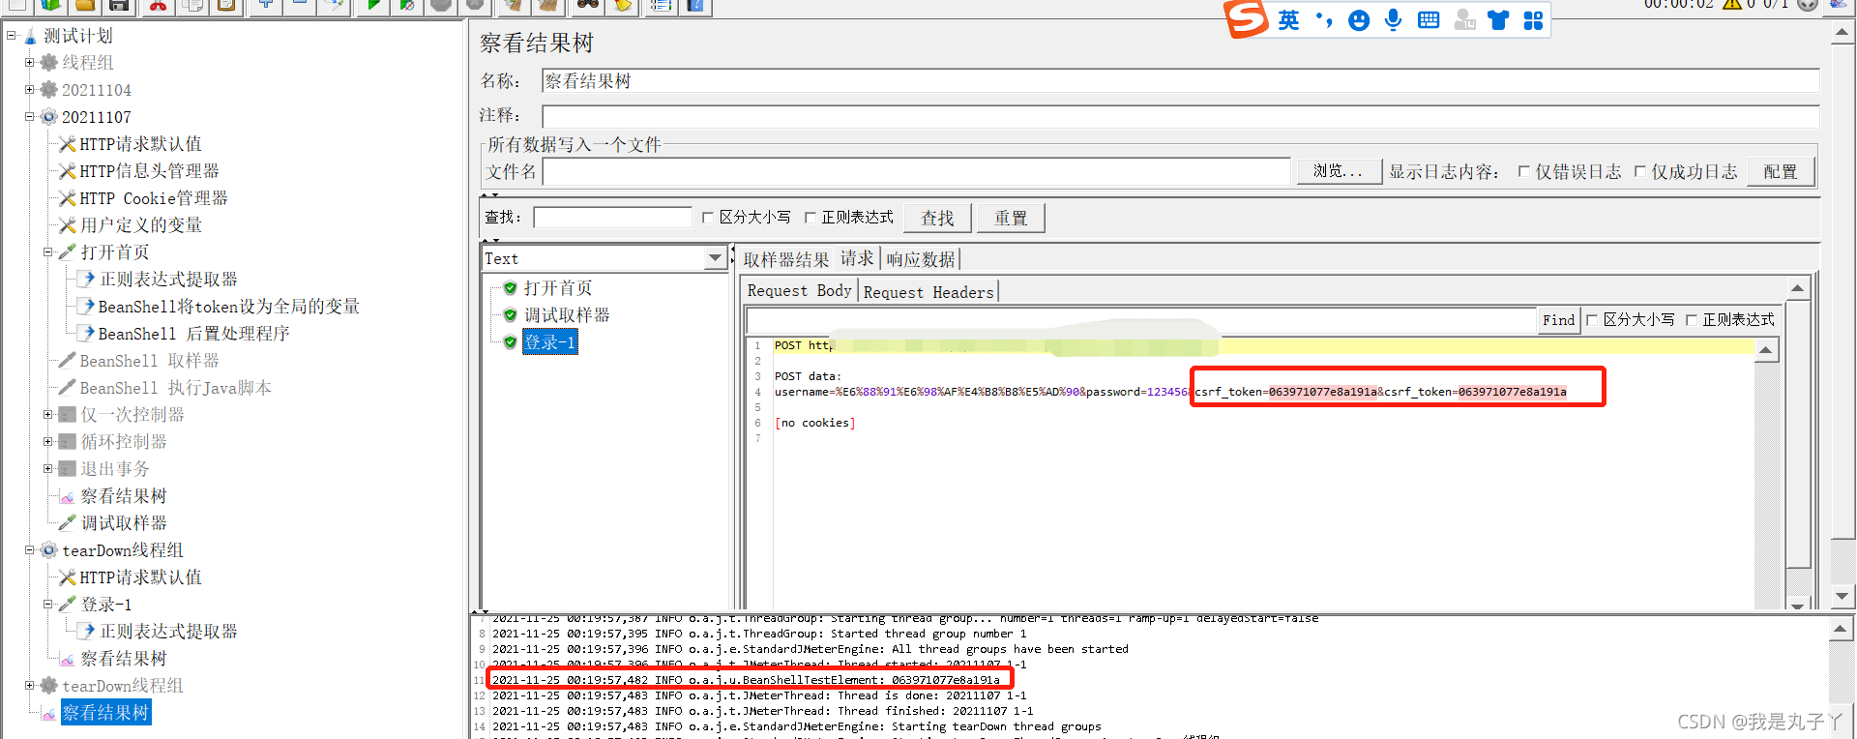Select the HTTP请求默认值 item under 20211107
The image size is (1857, 739).
[x=140, y=144]
